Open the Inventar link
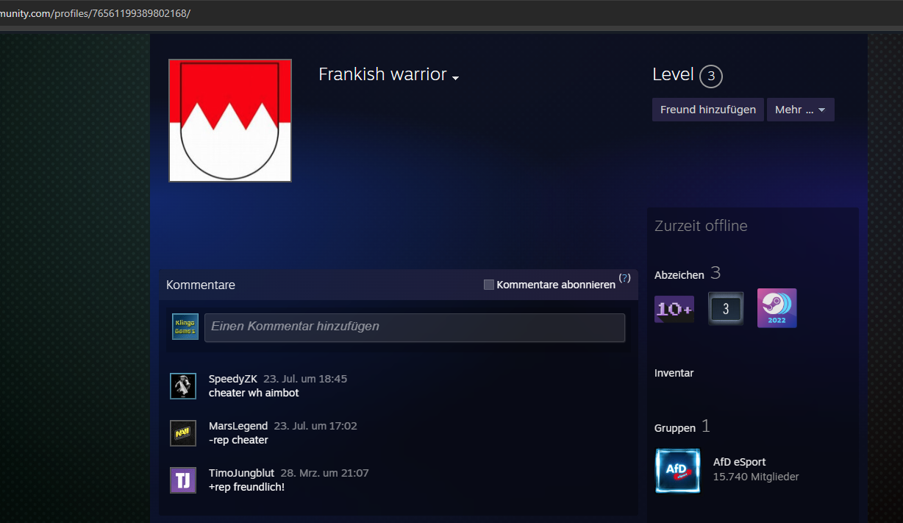Screen dimensions: 903x523 pos(674,373)
